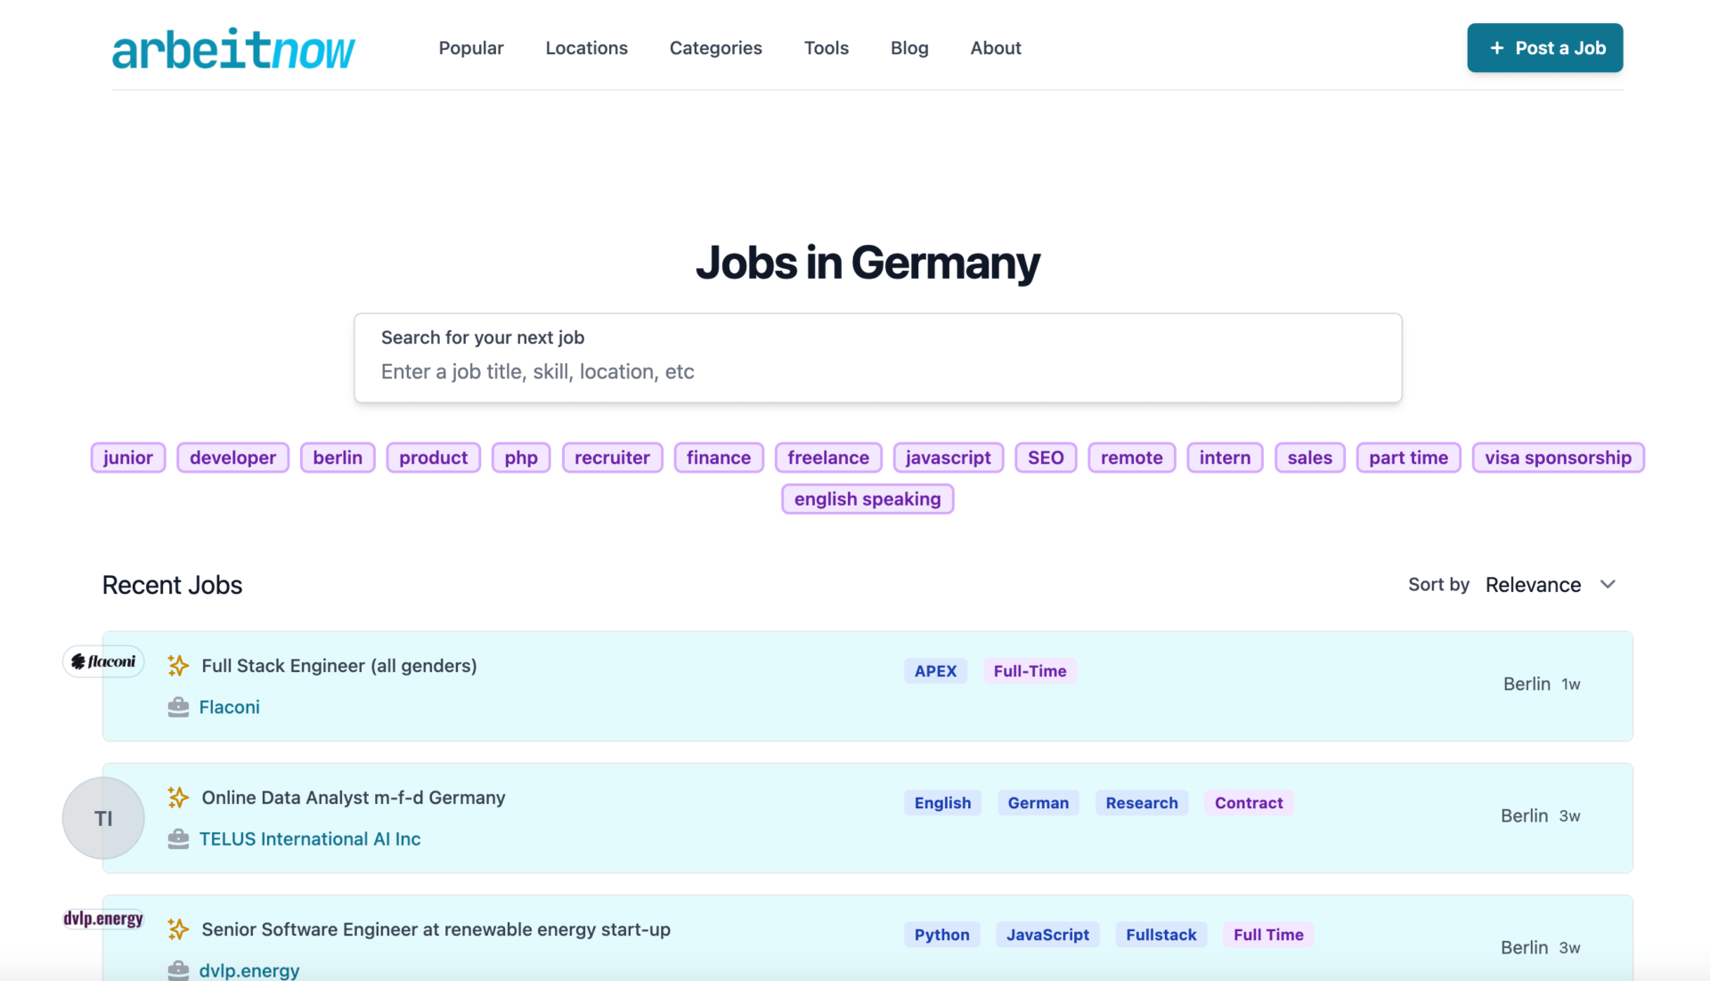
Task: Click the TI avatar for TELUS International
Action: pos(102,817)
